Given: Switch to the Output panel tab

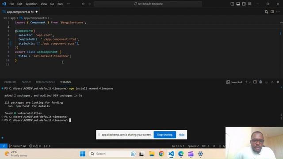Looking at the screenshot, I should (26, 82).
